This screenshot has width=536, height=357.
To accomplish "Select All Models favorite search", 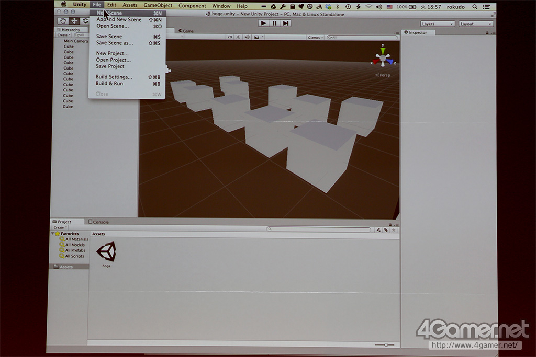I will 72,245.
